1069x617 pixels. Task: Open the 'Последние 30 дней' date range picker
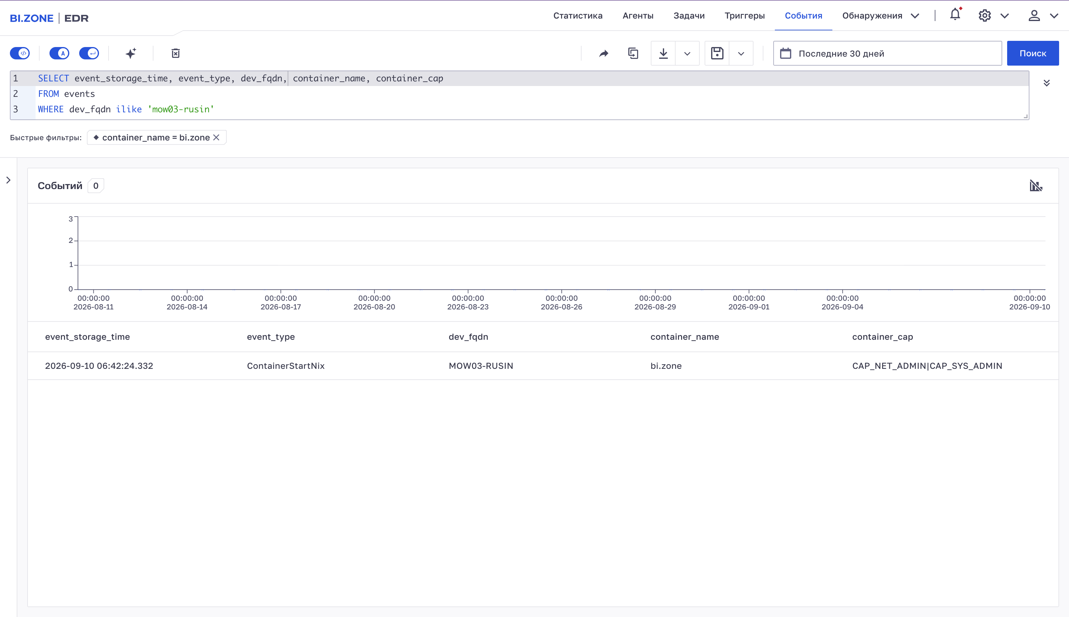point(887,54)
